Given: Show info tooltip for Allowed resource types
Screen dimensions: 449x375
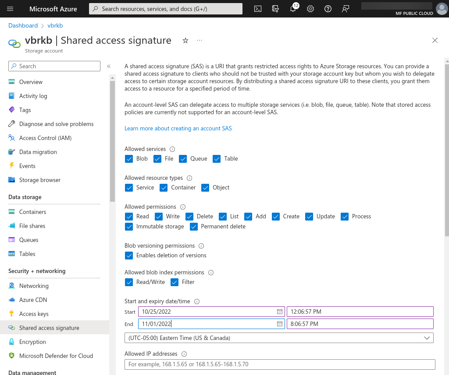Looking at the screenshot, I should pyautogui.click(x=189, y=178).
